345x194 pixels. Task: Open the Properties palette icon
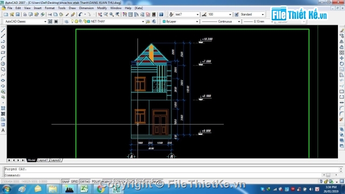tap(125, 15)
